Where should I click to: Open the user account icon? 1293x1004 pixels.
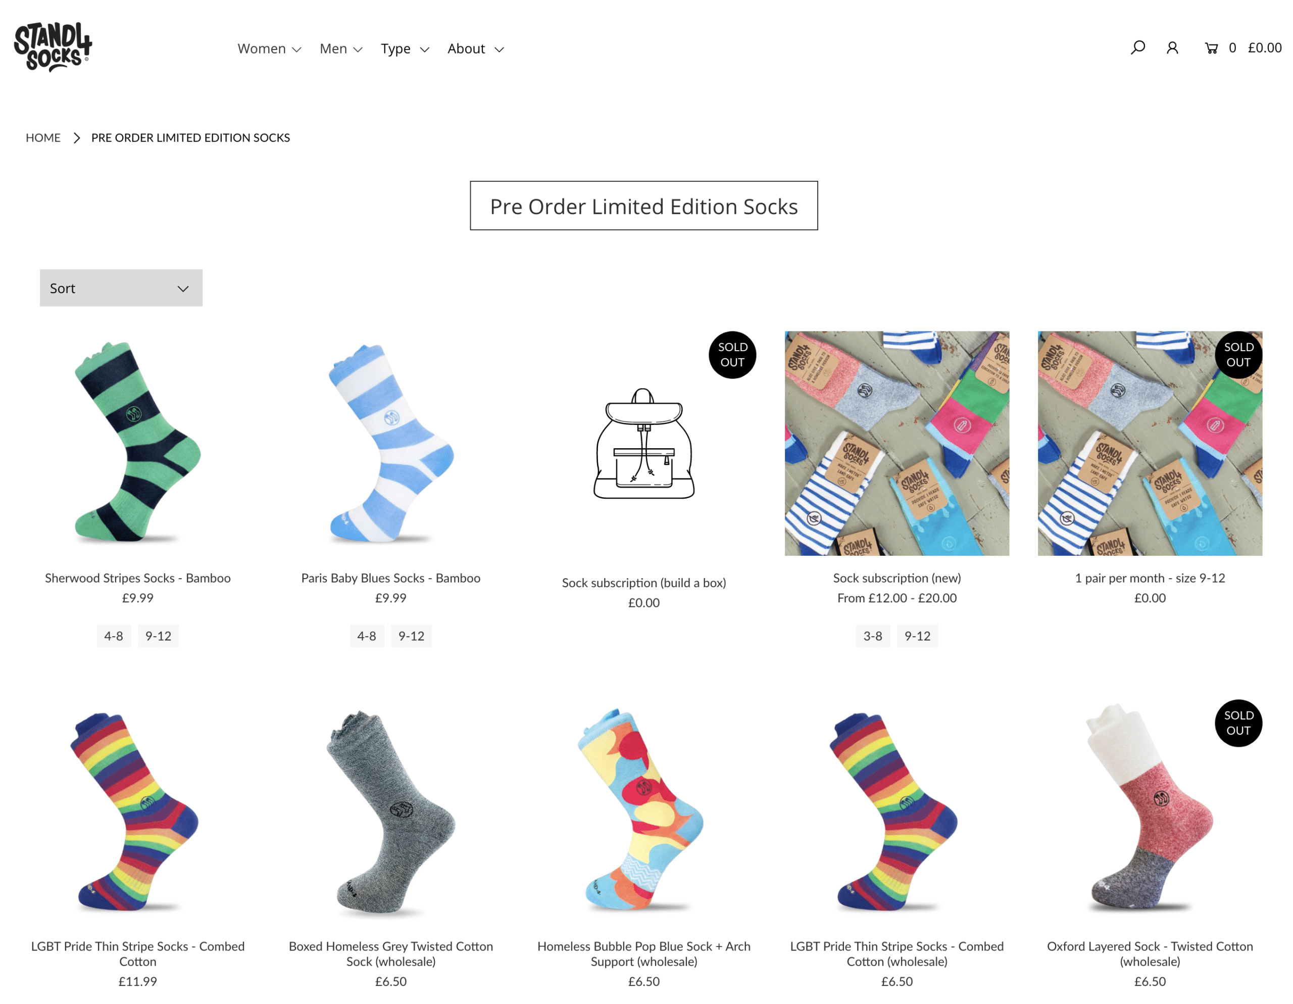tap(1172, 48)
